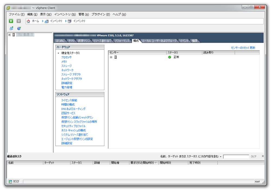Open the プラグイン (P) menu

101,14
